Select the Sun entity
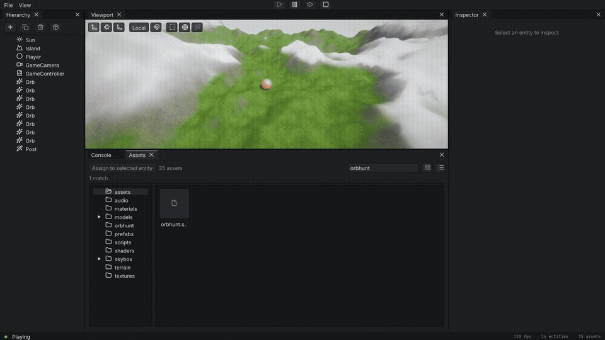The width and height of the screenshot is (605, 340). pos(30,40)
